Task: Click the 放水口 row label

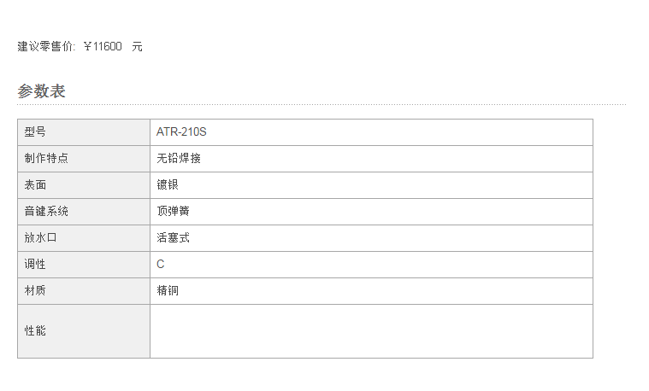Action: [40, 237]
